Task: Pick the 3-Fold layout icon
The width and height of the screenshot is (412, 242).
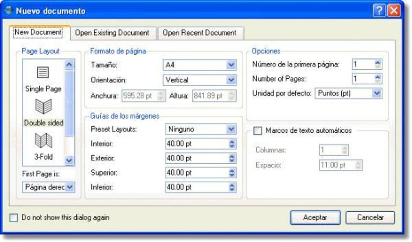Action: [43, 140]
